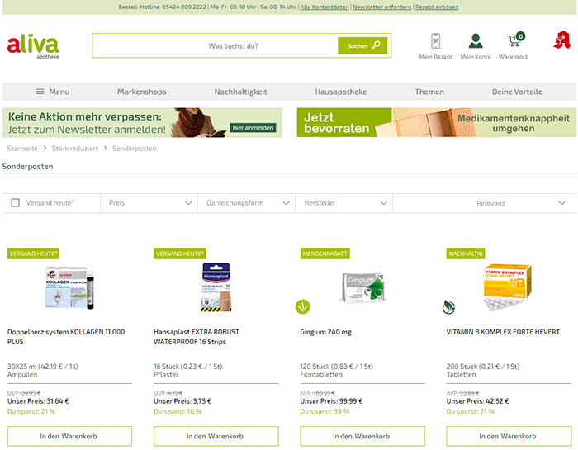Screen dimensions: 578x450
Task: Click 'Unser Preis: 31,64 €' text
Action: pyautogui.click(x=38, y=401)
